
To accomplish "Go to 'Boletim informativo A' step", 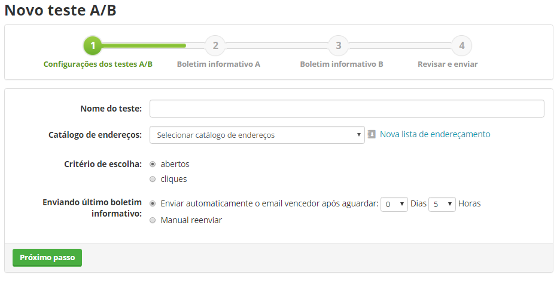I will coord(218,64).
